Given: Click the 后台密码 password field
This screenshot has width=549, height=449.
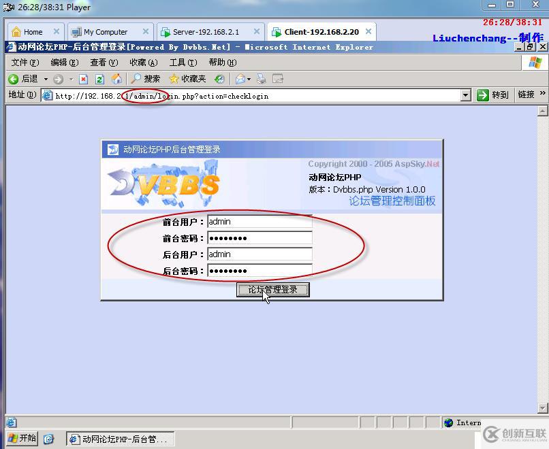Looking at the screenshot, I should [x=260, y=271].
